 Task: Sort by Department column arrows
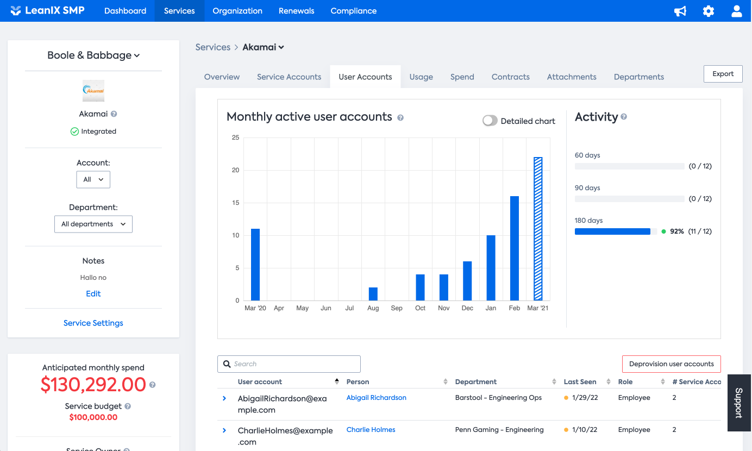(x=554, y=381)
